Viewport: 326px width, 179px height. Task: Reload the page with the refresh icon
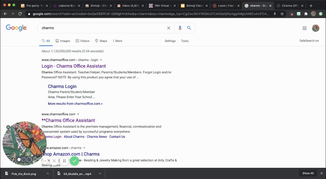click(20, 14)
